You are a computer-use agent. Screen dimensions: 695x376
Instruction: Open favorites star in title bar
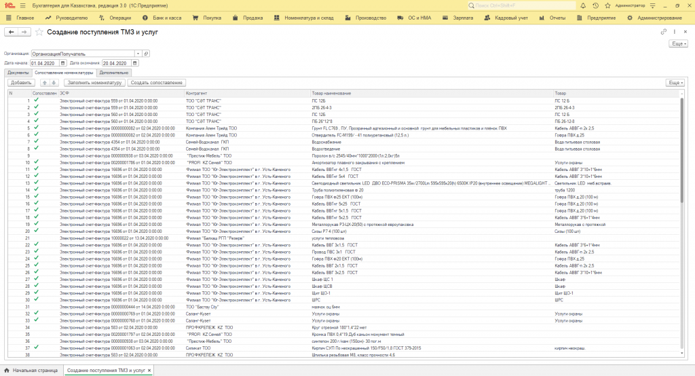click(x=607, y=5)
